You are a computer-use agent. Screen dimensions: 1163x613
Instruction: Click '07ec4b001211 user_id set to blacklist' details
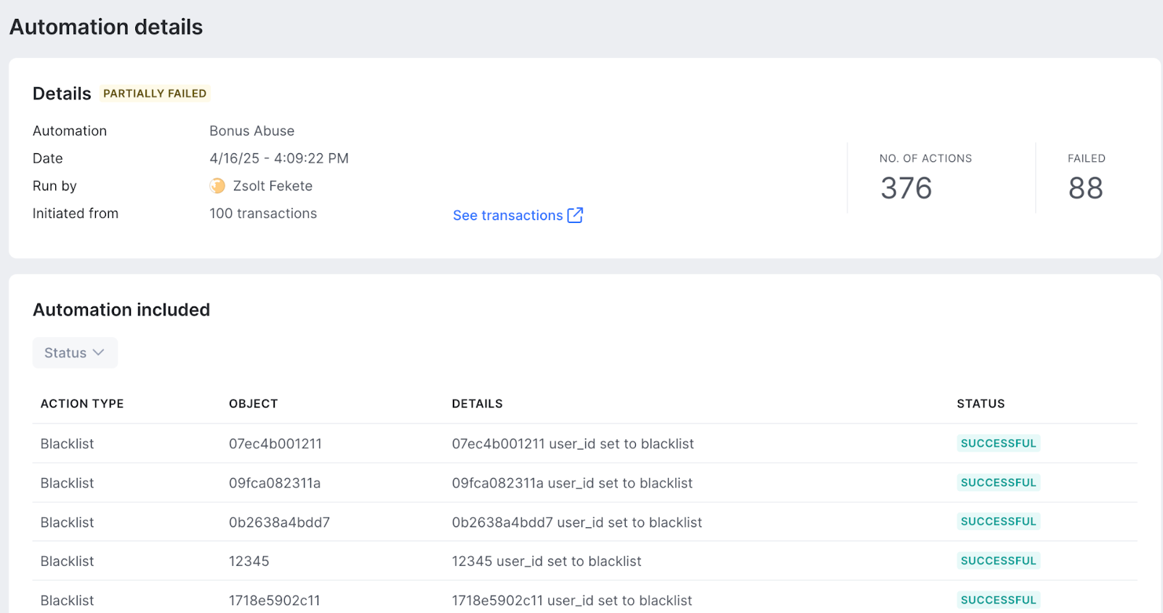(x=573, y=444)
